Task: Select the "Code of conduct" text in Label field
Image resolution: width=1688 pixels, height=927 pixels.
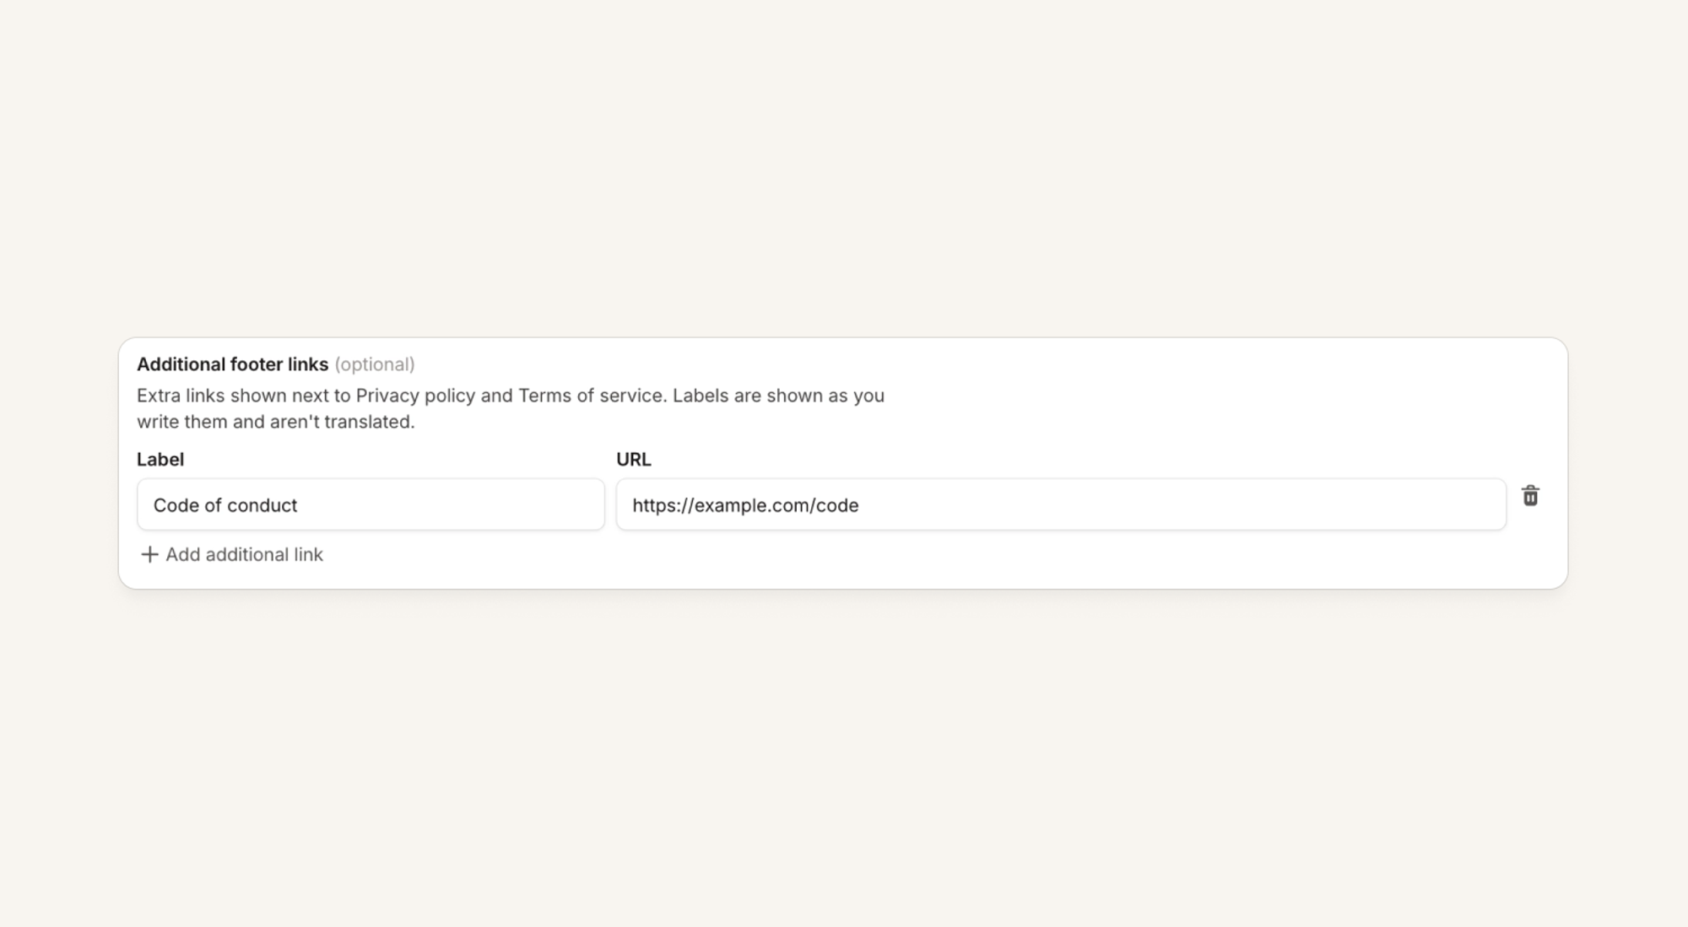Action: (x=225, y=505)
